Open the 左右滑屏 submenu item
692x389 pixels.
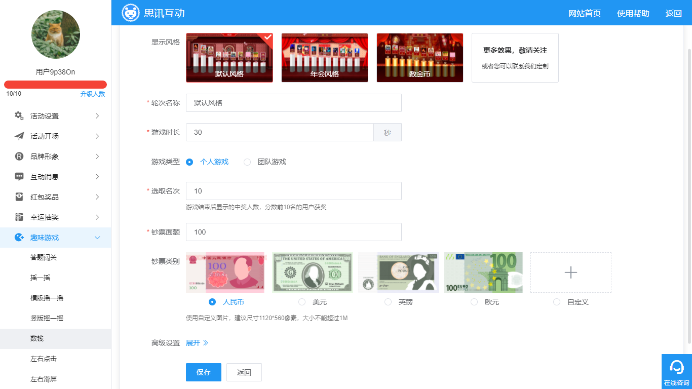(x=56, y=379)
